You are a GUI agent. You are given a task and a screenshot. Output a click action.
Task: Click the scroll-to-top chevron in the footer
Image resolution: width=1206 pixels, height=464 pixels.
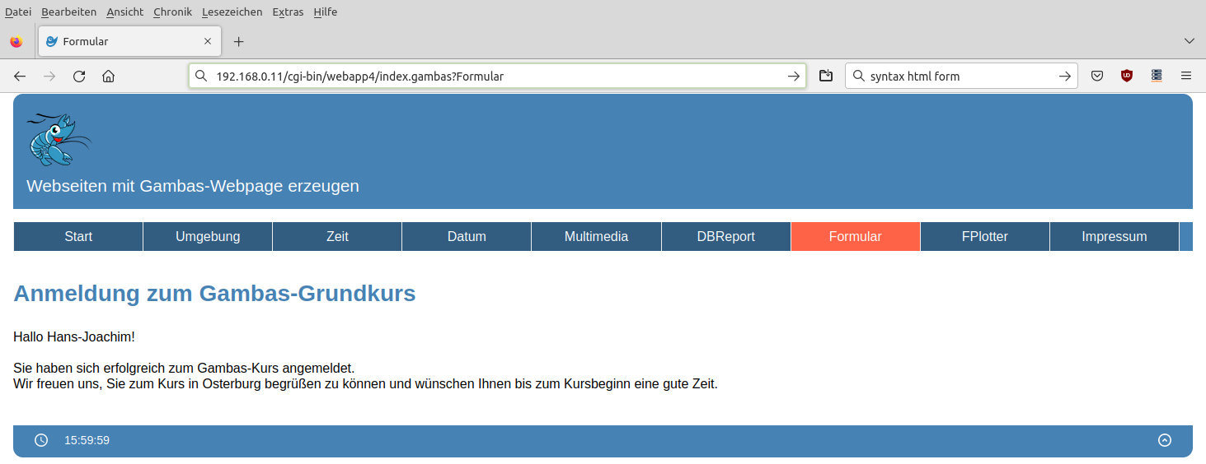(x=1164, y=440)
